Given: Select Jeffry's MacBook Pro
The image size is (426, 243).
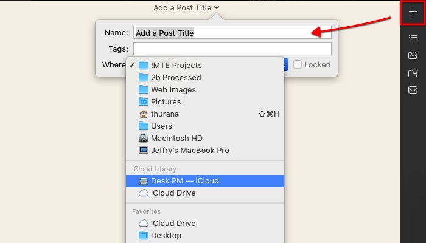Looking at the screenshot, I should pyautogui.click(x=190, y=150).
